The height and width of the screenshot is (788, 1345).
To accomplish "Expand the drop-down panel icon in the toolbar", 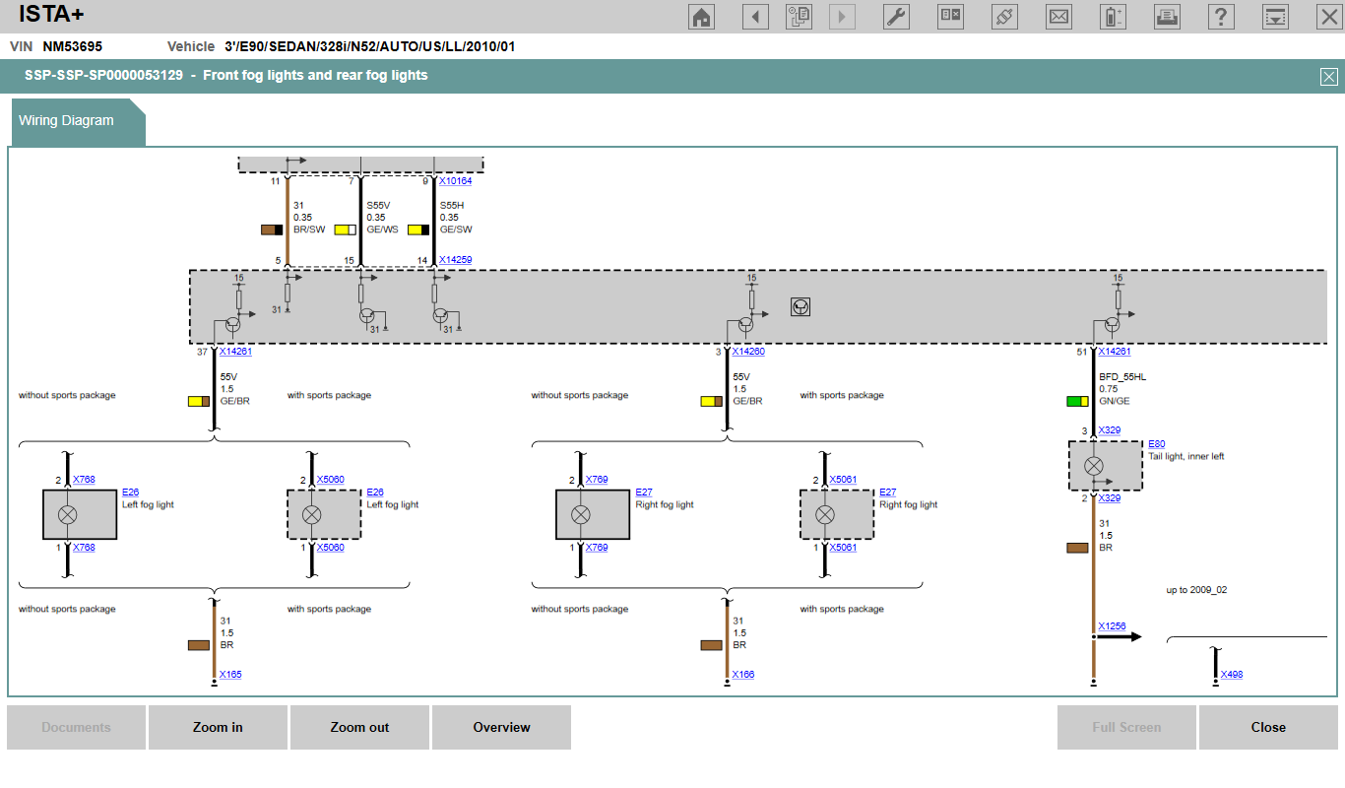I will pyautogui.click(x=1275, y=17).
